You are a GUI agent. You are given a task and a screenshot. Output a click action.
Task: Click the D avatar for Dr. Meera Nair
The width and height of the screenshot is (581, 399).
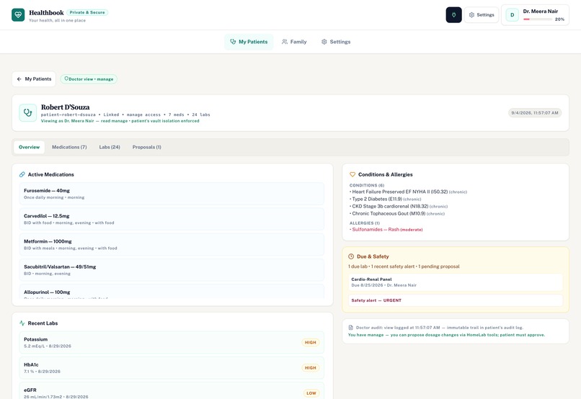[512, 15]
